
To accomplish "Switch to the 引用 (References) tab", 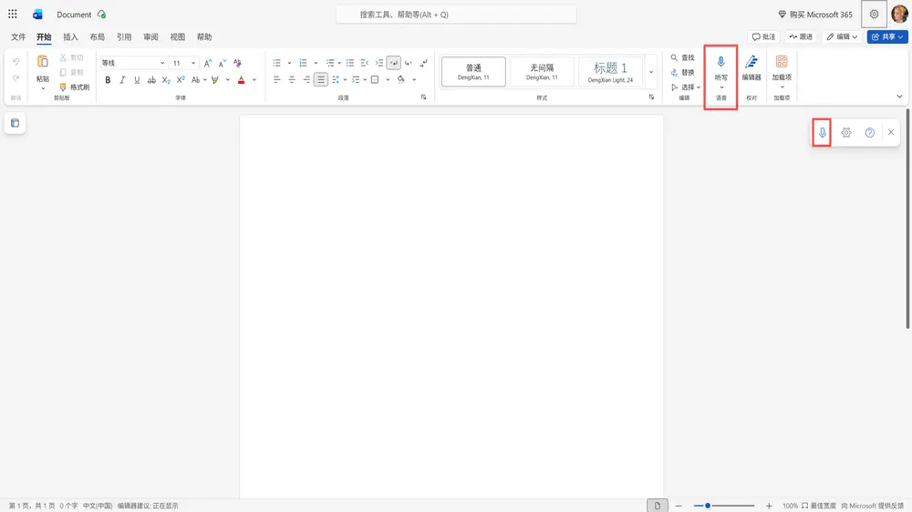I will click(124, 36).
